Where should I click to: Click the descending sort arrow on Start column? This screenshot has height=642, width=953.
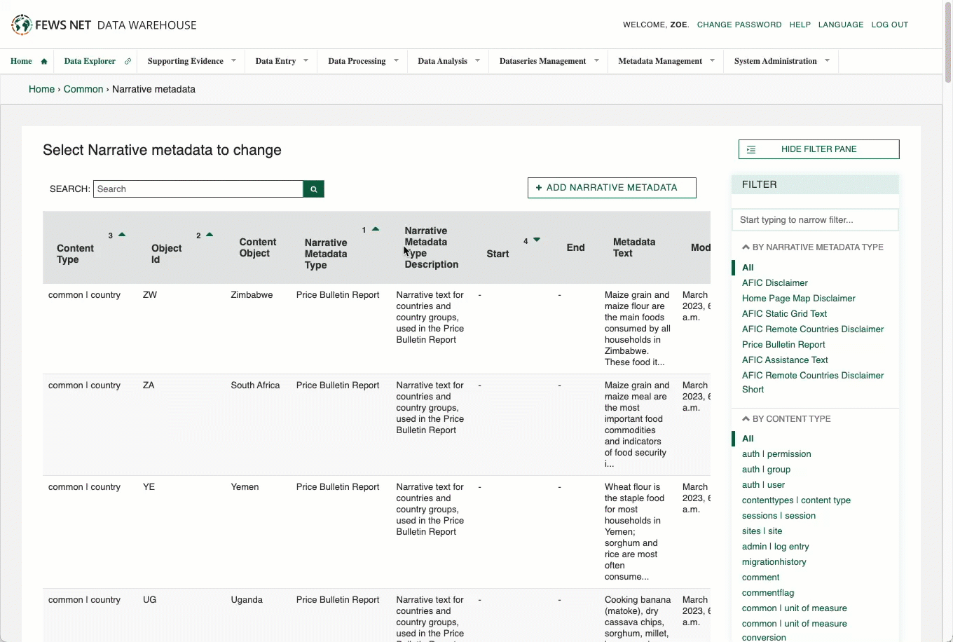click(x=535, y=239)
